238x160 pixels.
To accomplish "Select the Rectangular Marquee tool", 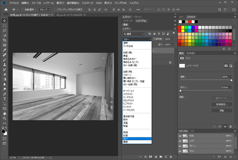I will pyautogui.click(x=4, y=26).
